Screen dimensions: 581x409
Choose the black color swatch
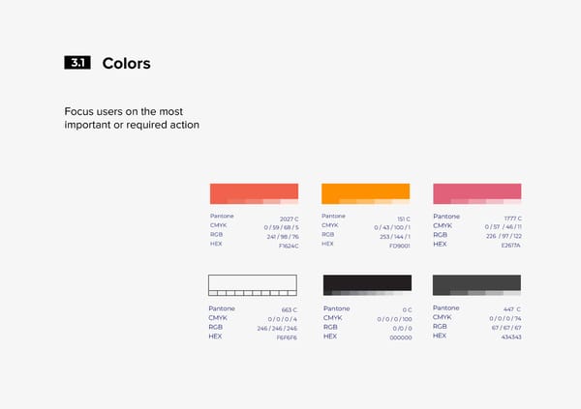[366, 282]
